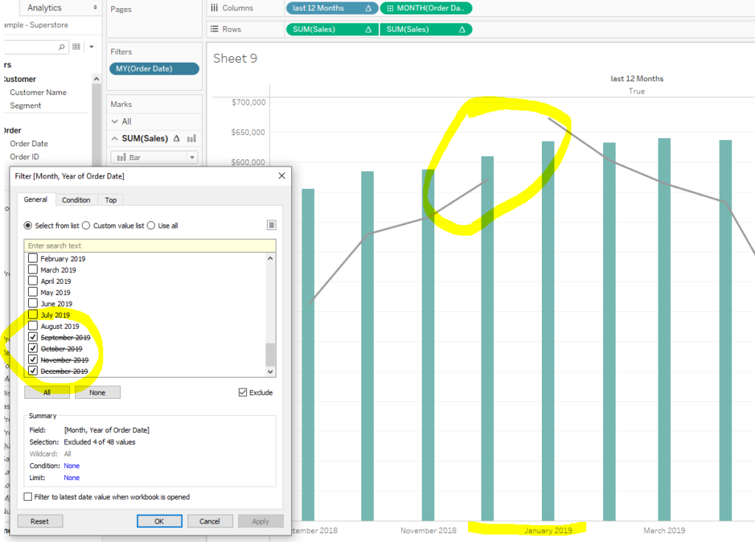This screenshot has width=755, height=542.
Task: Switch to the Top tab
Action: point(111,200)
